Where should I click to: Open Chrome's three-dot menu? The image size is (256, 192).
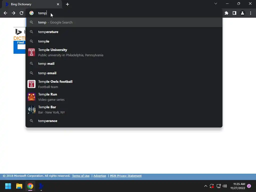pos(250,13)
